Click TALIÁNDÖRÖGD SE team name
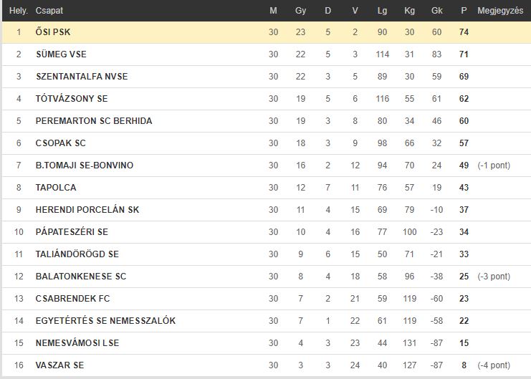This screenshot has height=379, width=531. click(x=77, y=254)
